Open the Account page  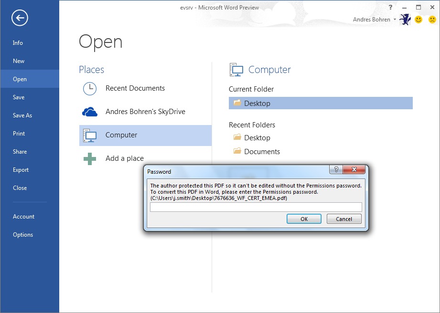coord(23,216)
